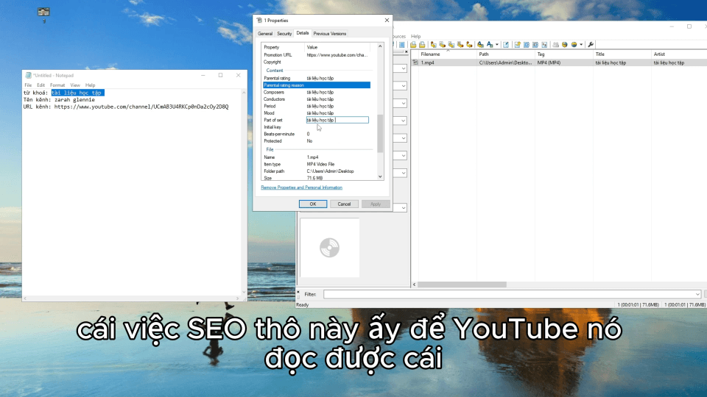Click the Part of set value field
The height and width of the screenshot is (397, 707).
point(337,120)
